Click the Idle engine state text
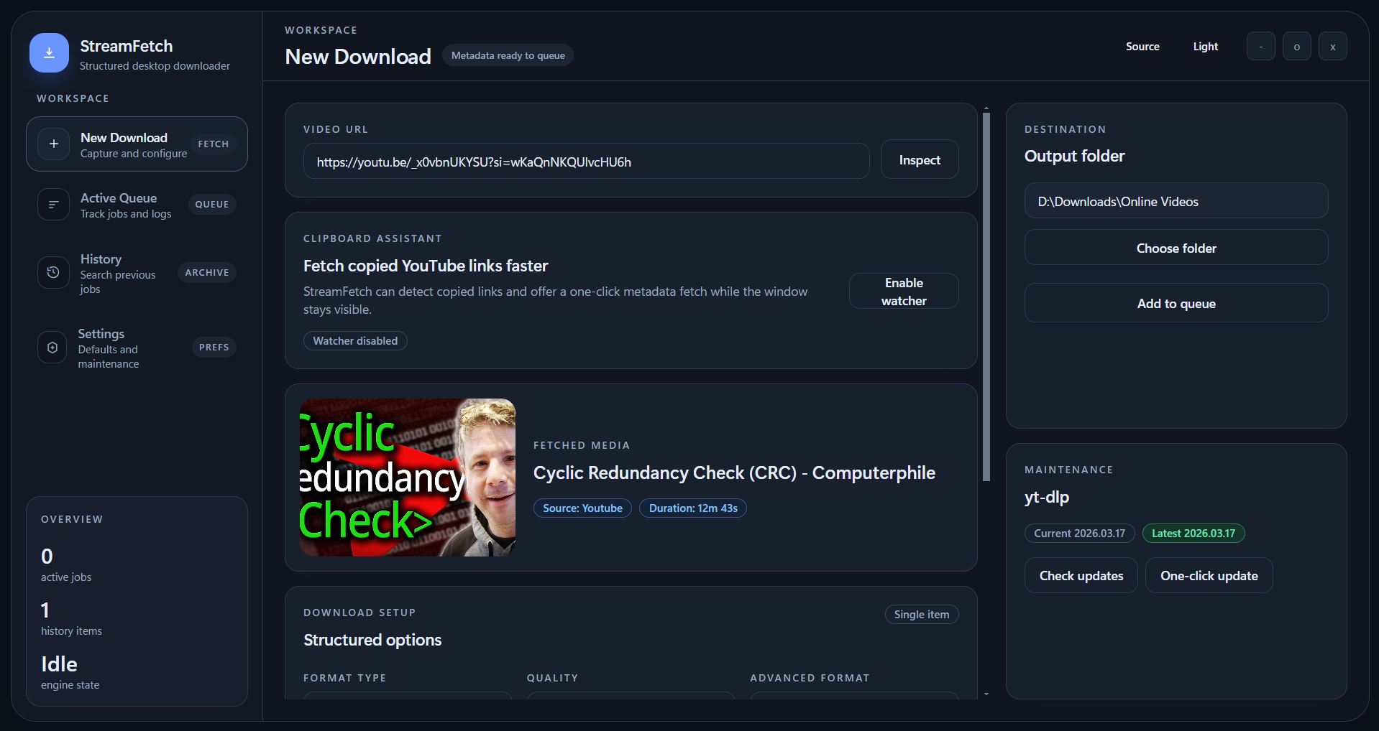The width and height of the screenshot is (1379, 731). coord(59,664)
